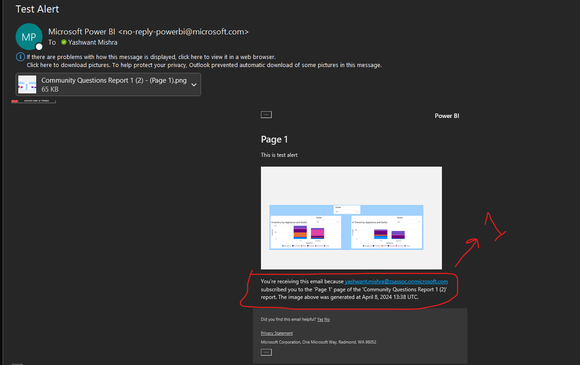This screenshot has height=365, width=580.
Task: Click the view in web browser message
Action: 151,57
